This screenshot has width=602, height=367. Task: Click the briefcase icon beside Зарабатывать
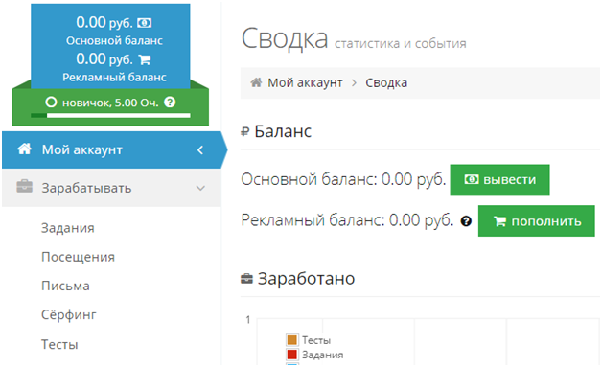tap(25, 187)
